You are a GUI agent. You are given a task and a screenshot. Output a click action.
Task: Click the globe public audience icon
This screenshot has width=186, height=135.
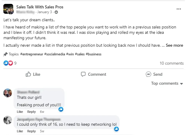tap(56, 12)
